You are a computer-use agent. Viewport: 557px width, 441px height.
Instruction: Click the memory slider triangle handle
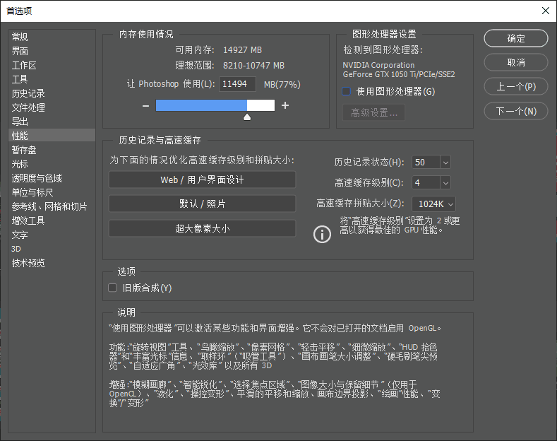[247, 117]
